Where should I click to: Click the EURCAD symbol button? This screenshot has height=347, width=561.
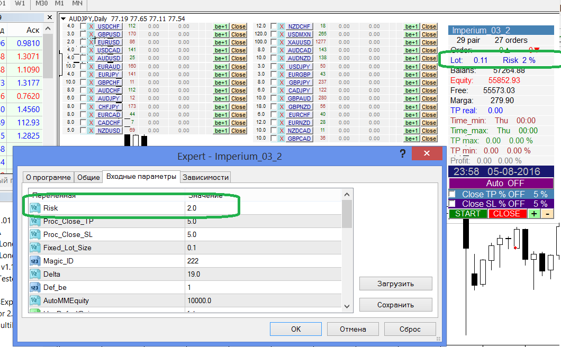point(109,115)
